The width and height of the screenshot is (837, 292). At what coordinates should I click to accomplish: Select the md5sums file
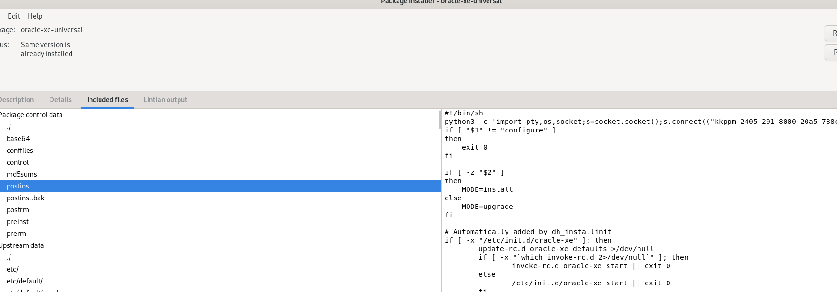22,174
